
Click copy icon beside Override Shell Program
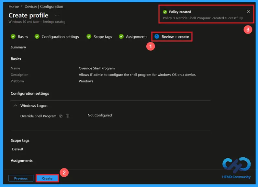tap(61, 116)
